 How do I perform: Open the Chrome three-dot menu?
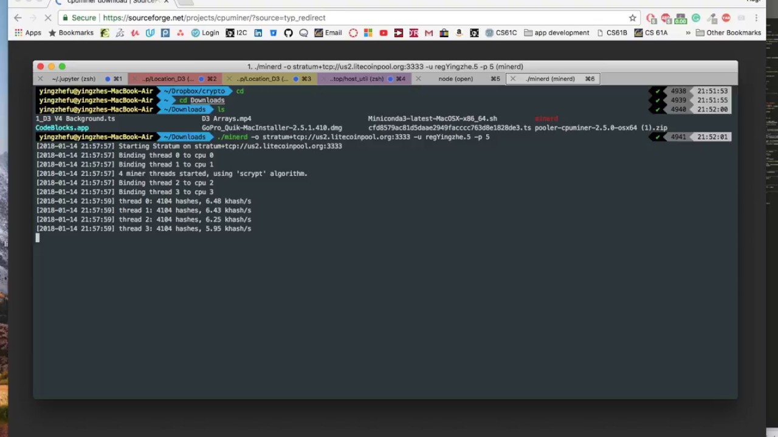pyautogui.click(x=757, y=18)
